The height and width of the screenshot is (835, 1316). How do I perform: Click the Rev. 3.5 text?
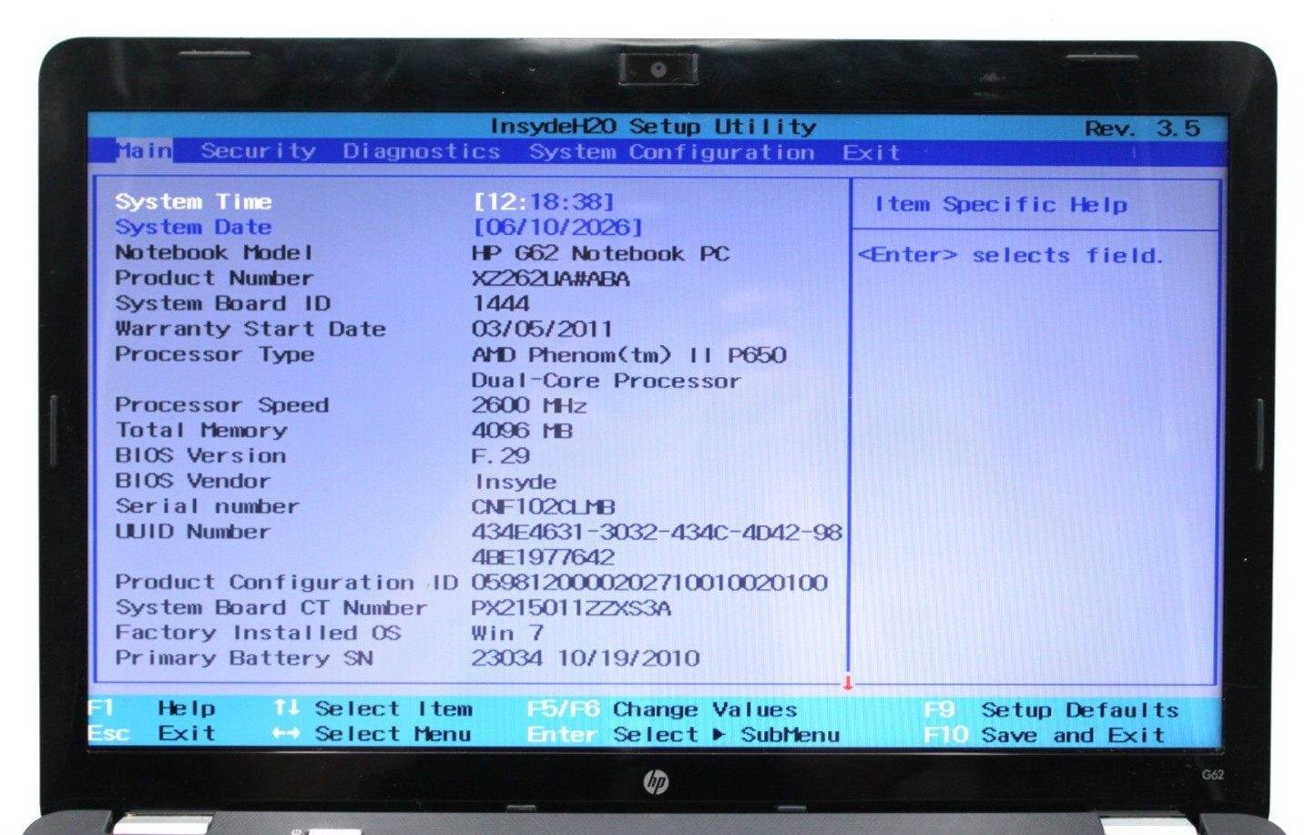[x=1142, y=128]
